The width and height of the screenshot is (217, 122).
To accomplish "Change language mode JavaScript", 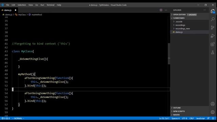I will coord(200,118).
